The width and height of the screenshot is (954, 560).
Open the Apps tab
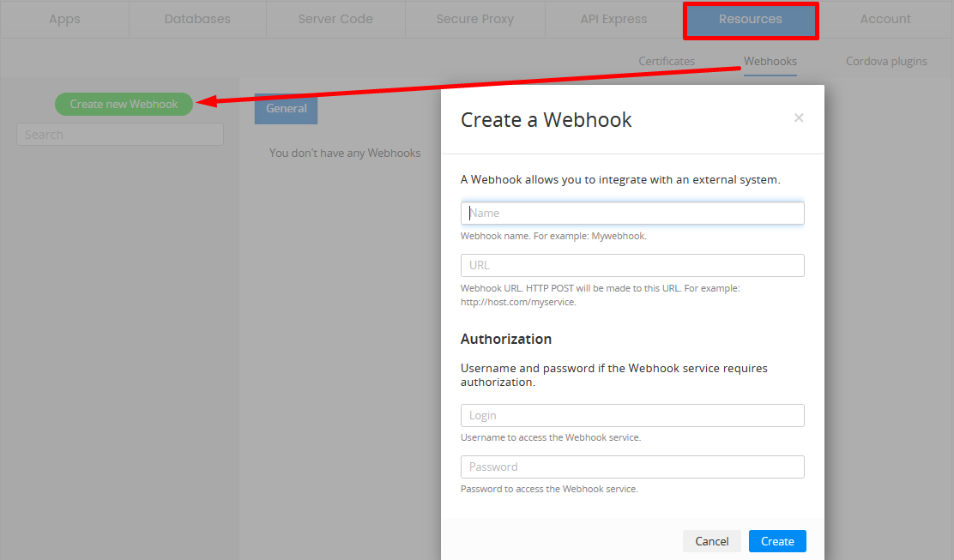(x=64, y=20)
